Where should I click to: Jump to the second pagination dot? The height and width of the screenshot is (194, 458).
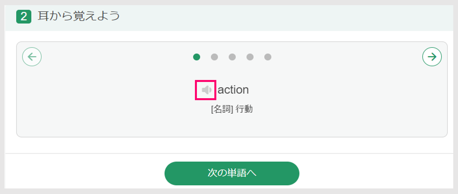(x=214, y=57)
